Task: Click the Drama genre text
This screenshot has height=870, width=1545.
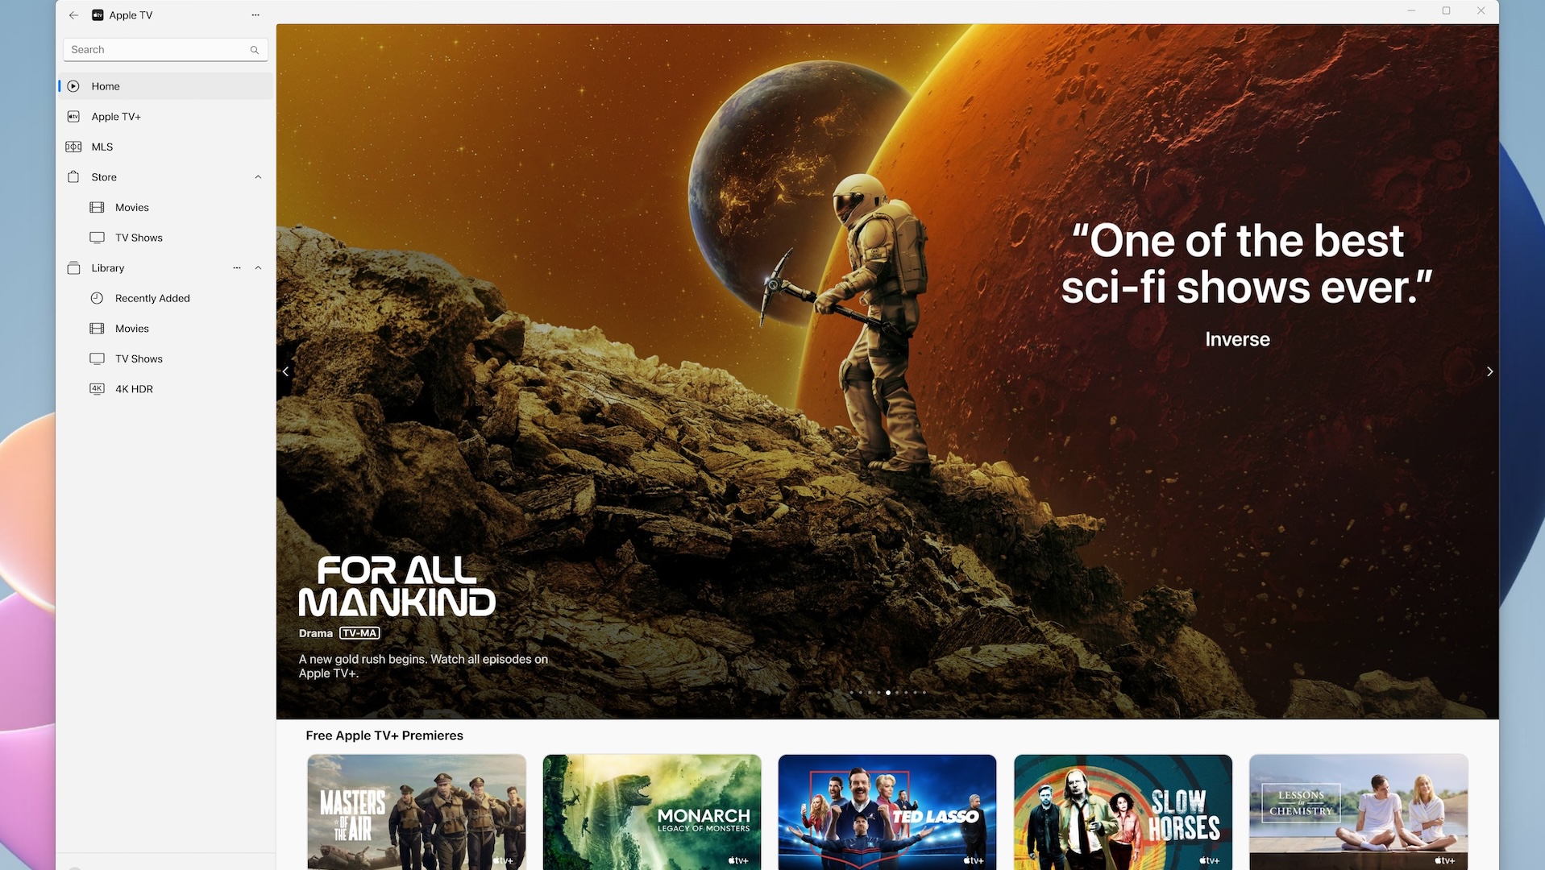Action: click(315, 633)
